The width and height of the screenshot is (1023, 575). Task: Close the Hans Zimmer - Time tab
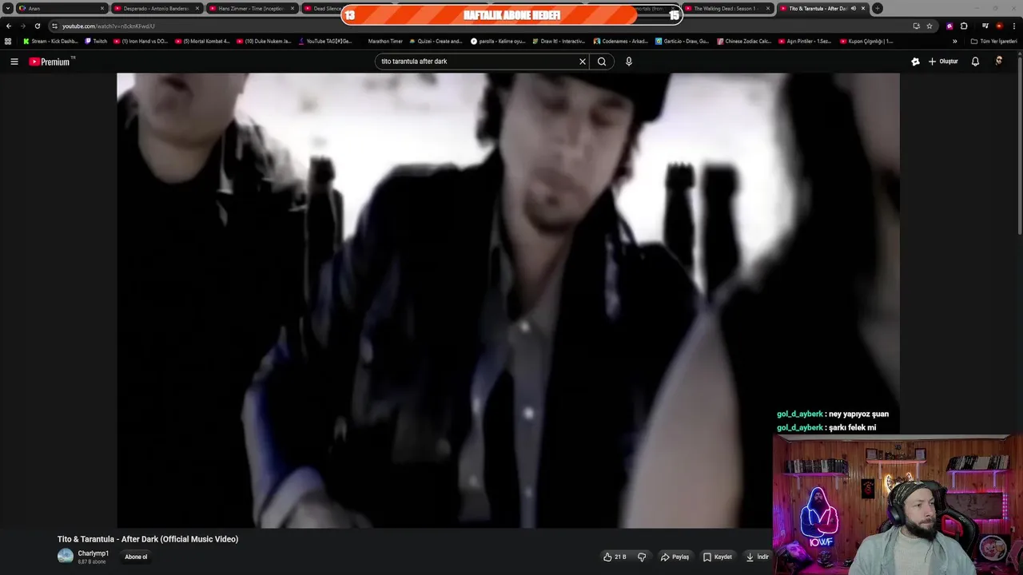[x=293, y=9]
